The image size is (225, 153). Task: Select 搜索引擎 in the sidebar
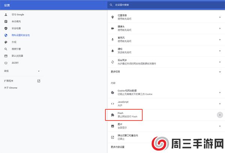coord(16,49)
